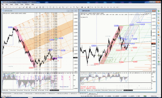The image size is (162, 98).
Task: Toggle chart auto scroll
Action: (158, 55)
